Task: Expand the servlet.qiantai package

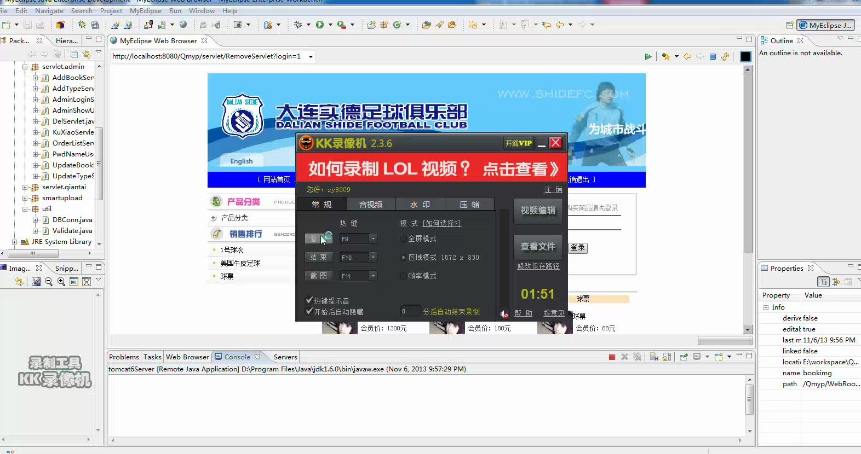Action: [25, 187]
